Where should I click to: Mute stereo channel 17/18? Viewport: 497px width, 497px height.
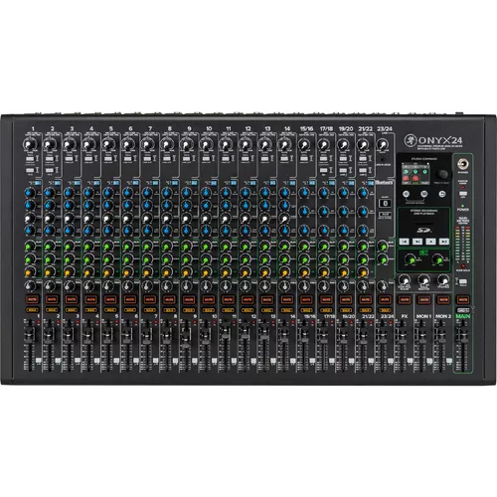point(326,299)
